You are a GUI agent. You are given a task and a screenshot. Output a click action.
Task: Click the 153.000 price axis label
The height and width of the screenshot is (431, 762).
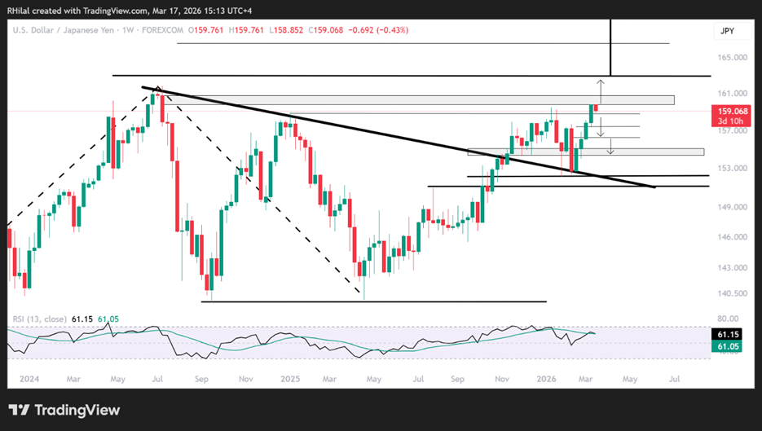733,168
